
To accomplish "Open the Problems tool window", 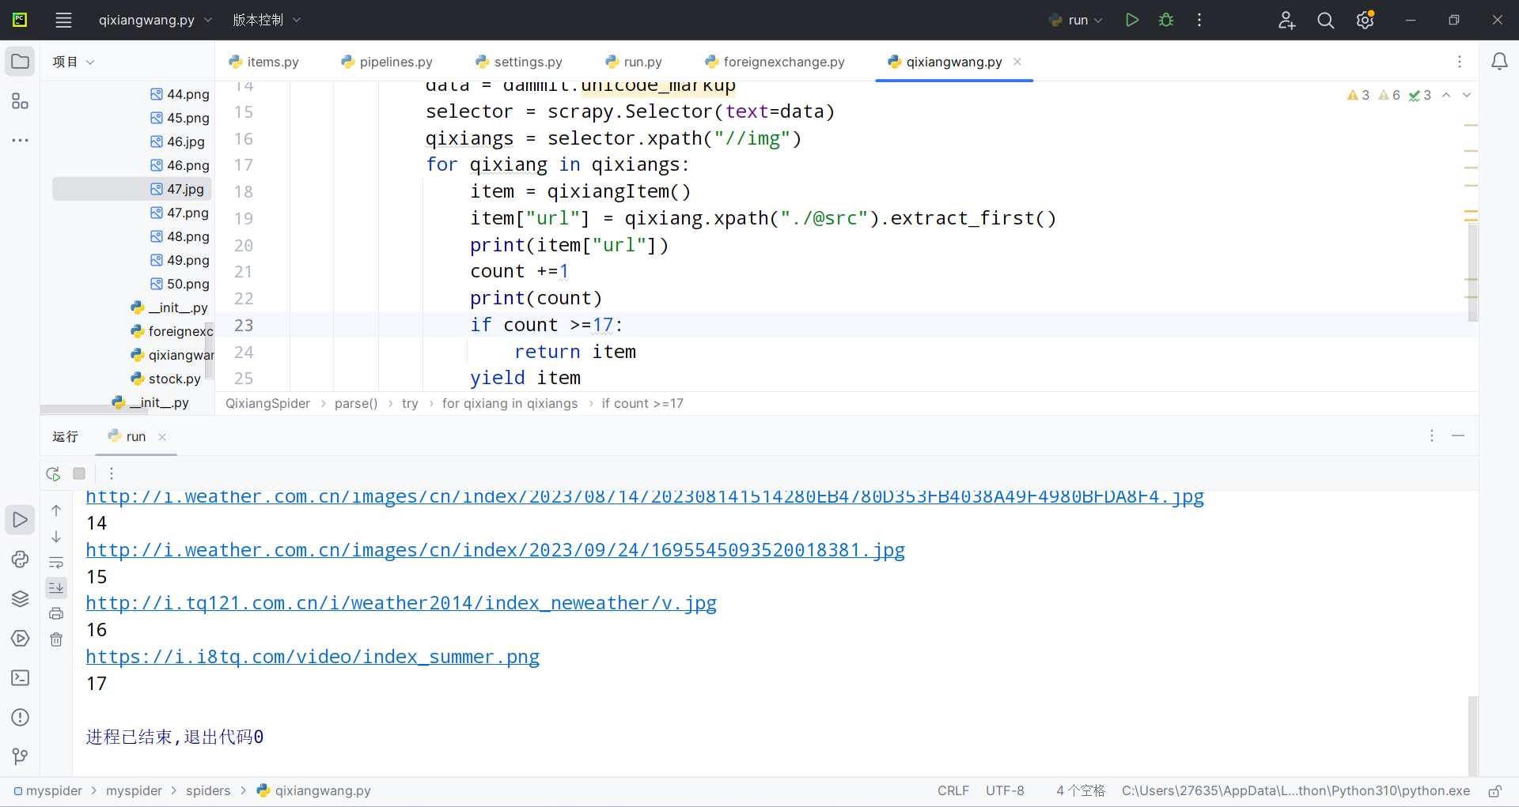I will (21, 718).
